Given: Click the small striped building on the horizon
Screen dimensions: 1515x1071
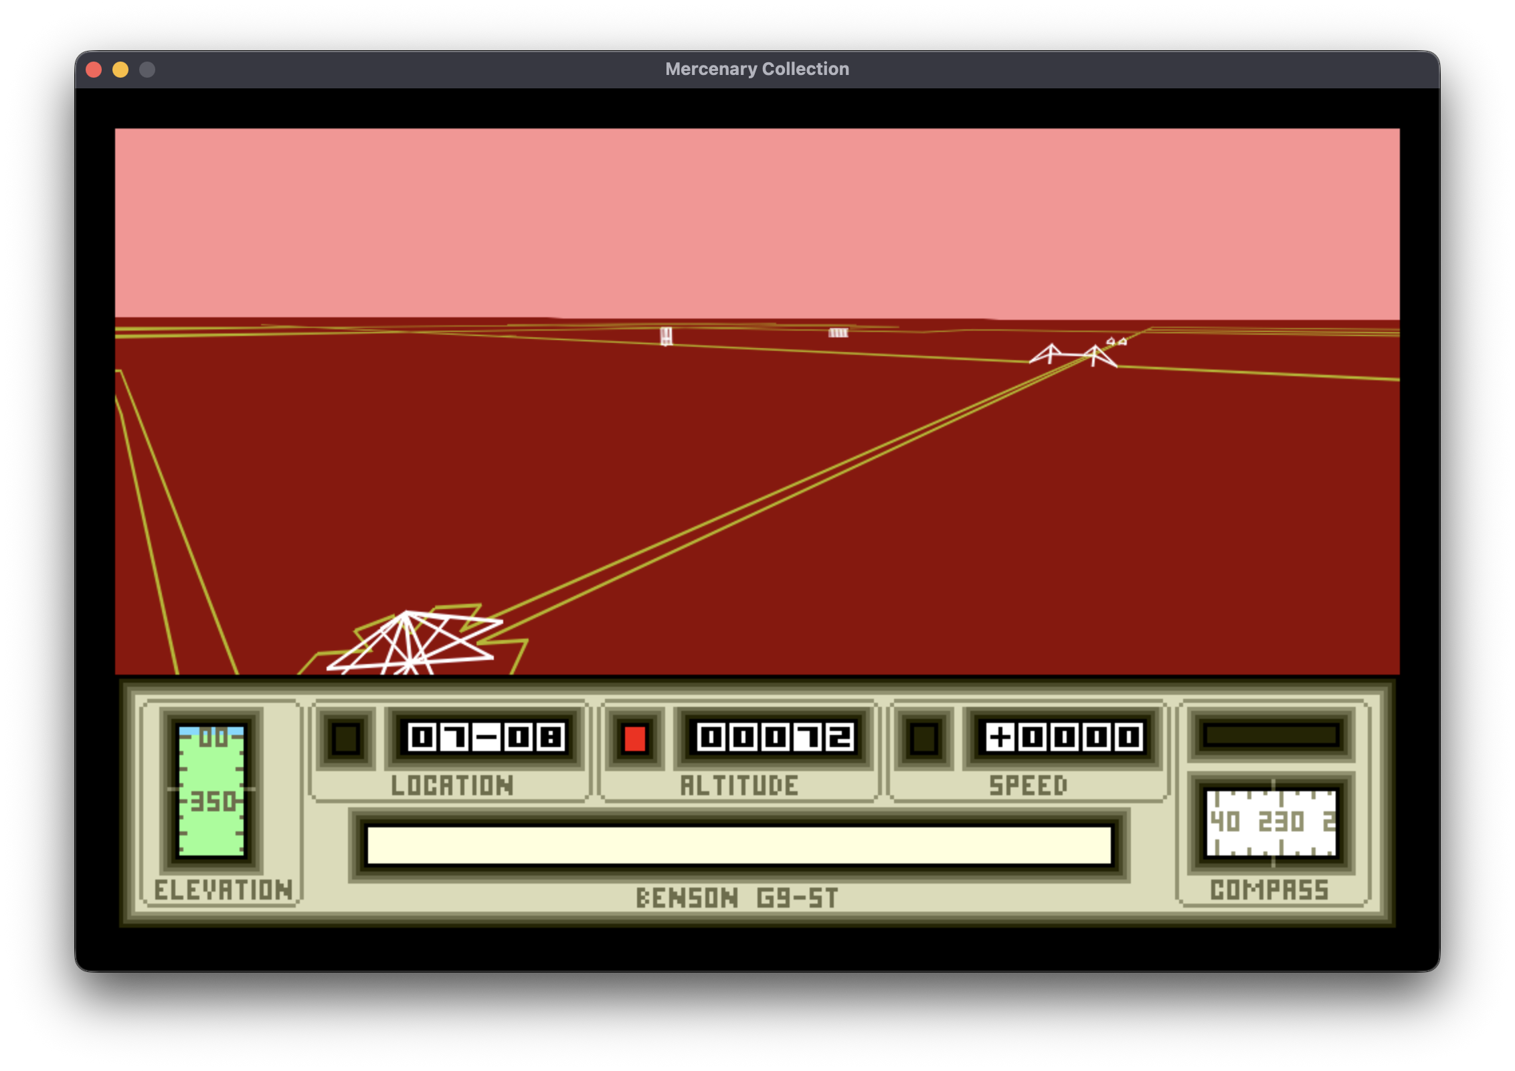Looking at the screenshot, I should pyautogui.click(x=838, y=333).
